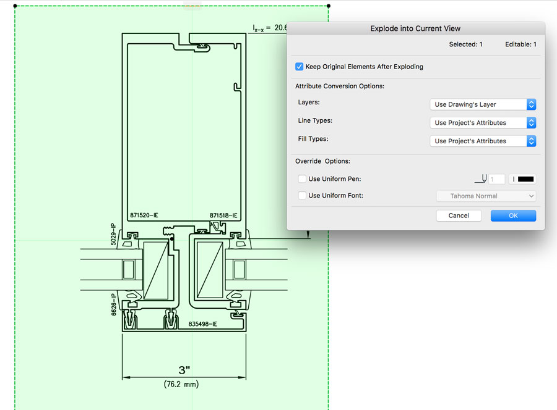Click the pen weight icon beside Uniform Pen
The width and height of the screenshot is (557, 410).
click(480, 179)
